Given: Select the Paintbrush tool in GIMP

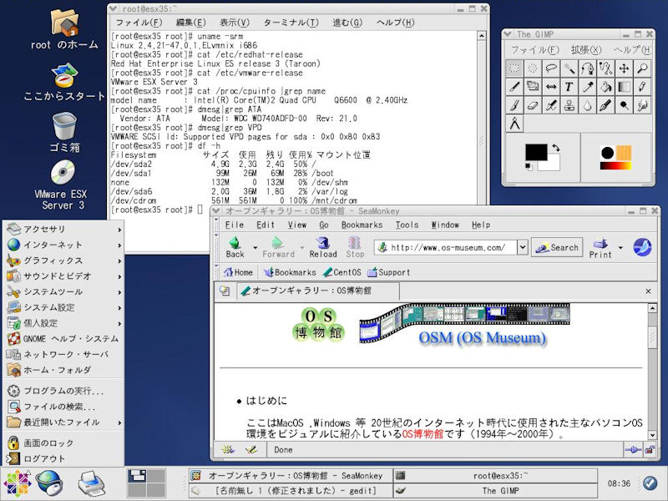Looking at the screenshot, I should (x=514, y=105).
